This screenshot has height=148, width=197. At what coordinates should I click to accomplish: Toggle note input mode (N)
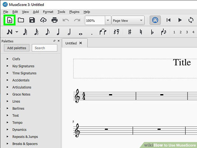[10, 32]
